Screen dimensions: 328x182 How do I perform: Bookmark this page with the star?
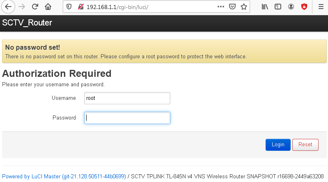coord(244,7)
